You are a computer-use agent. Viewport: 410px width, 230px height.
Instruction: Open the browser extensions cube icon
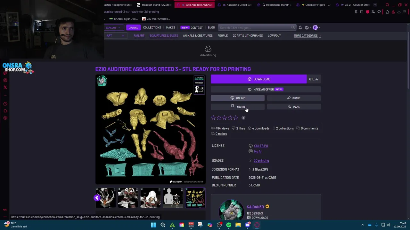tap(387, 12)
